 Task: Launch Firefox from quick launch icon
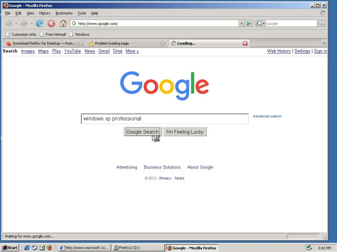pos(50,248)
